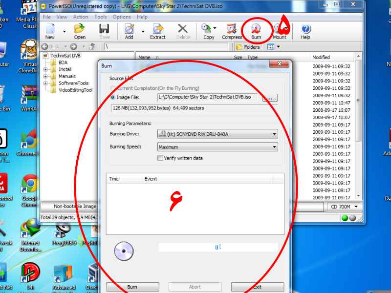Click the burn progress bar
The image size is (391, 293).
(x=218, y=247)
